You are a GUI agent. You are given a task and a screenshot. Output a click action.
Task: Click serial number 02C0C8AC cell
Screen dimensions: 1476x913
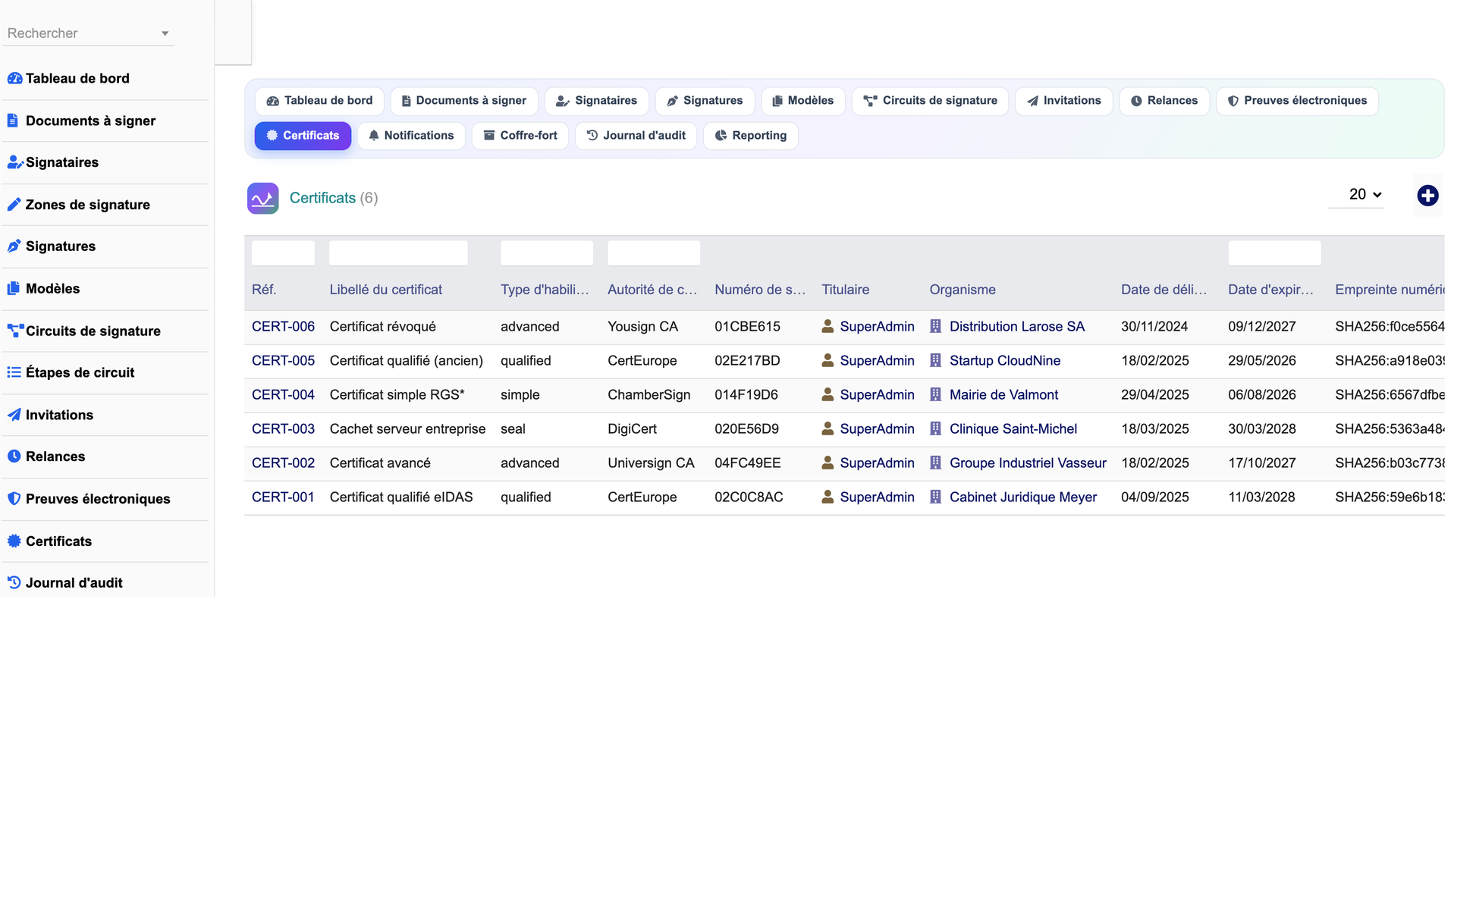[749, 497]
